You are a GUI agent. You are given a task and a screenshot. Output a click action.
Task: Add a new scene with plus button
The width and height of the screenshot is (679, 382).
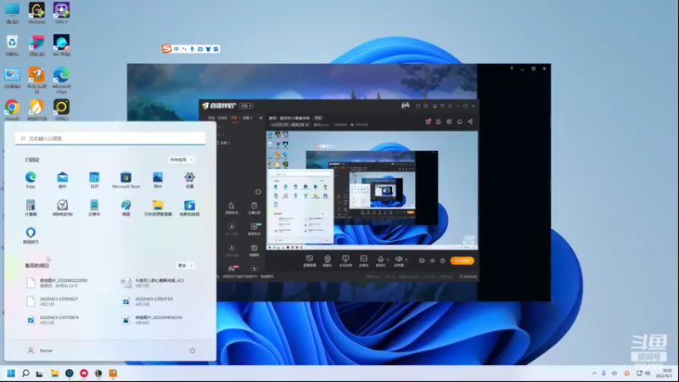261,118
